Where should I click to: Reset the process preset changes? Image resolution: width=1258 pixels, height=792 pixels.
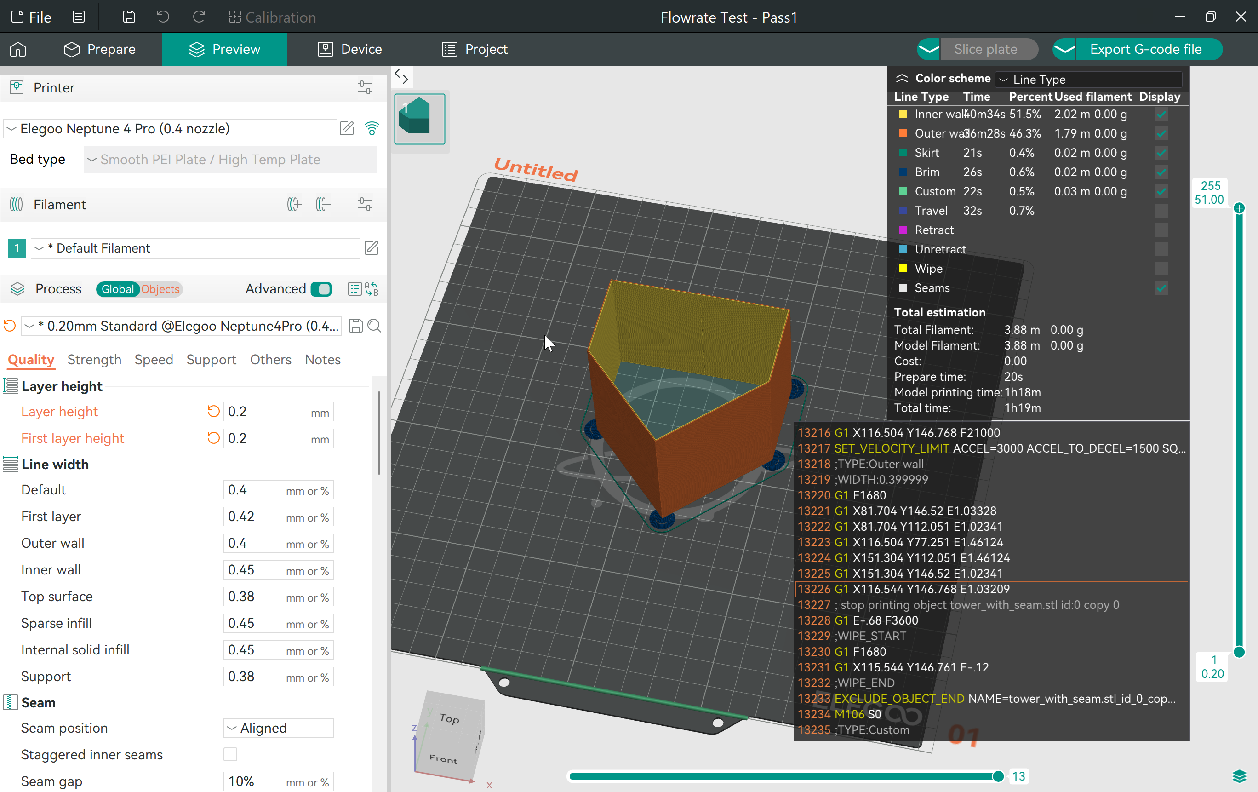pos(9,326)
